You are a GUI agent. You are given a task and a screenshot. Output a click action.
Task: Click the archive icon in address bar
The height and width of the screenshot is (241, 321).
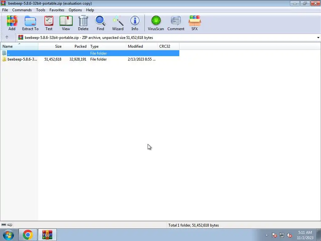(20, 37)
